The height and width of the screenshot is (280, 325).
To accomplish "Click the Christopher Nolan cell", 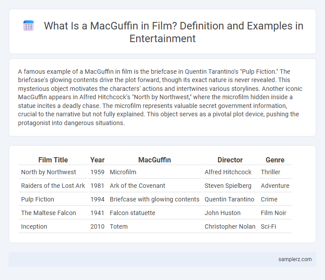I will 230,226.
